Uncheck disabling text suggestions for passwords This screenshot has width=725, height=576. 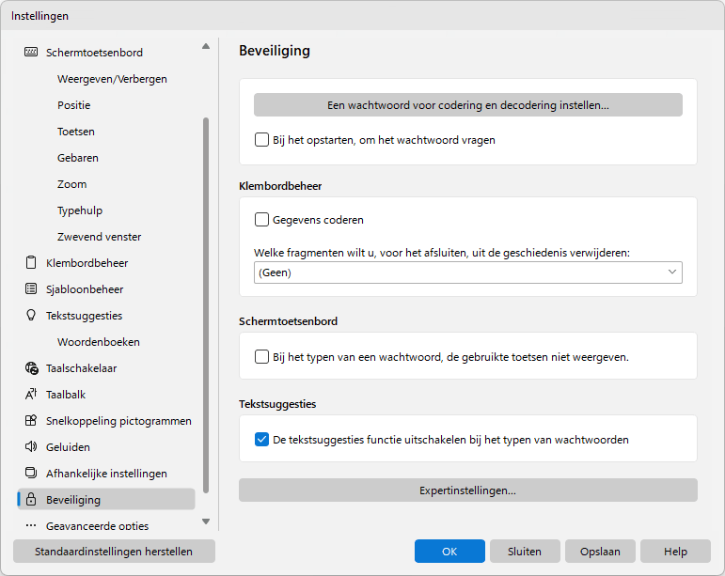coord(261,439)
